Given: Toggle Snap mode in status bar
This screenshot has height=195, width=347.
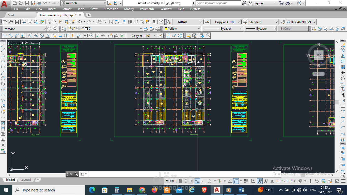Looking at the screenshot, I should click(x=187, y=181).
